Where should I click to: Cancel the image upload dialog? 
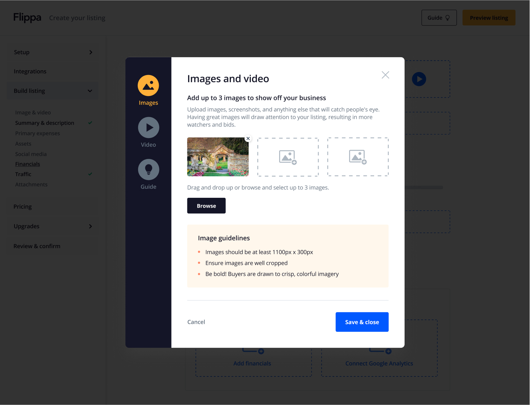pyautogui.click(x=196, y=322)
